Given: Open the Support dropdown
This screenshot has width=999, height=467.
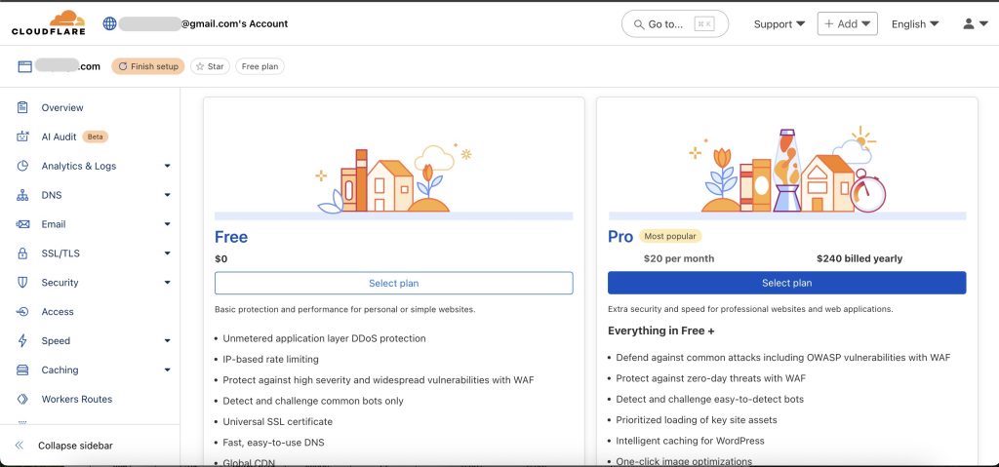Looking at the screenshot, I should tap(779, 23).
